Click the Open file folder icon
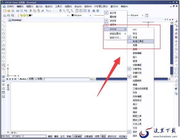Viewport: 180px width, 139px height. pos(9,11)
